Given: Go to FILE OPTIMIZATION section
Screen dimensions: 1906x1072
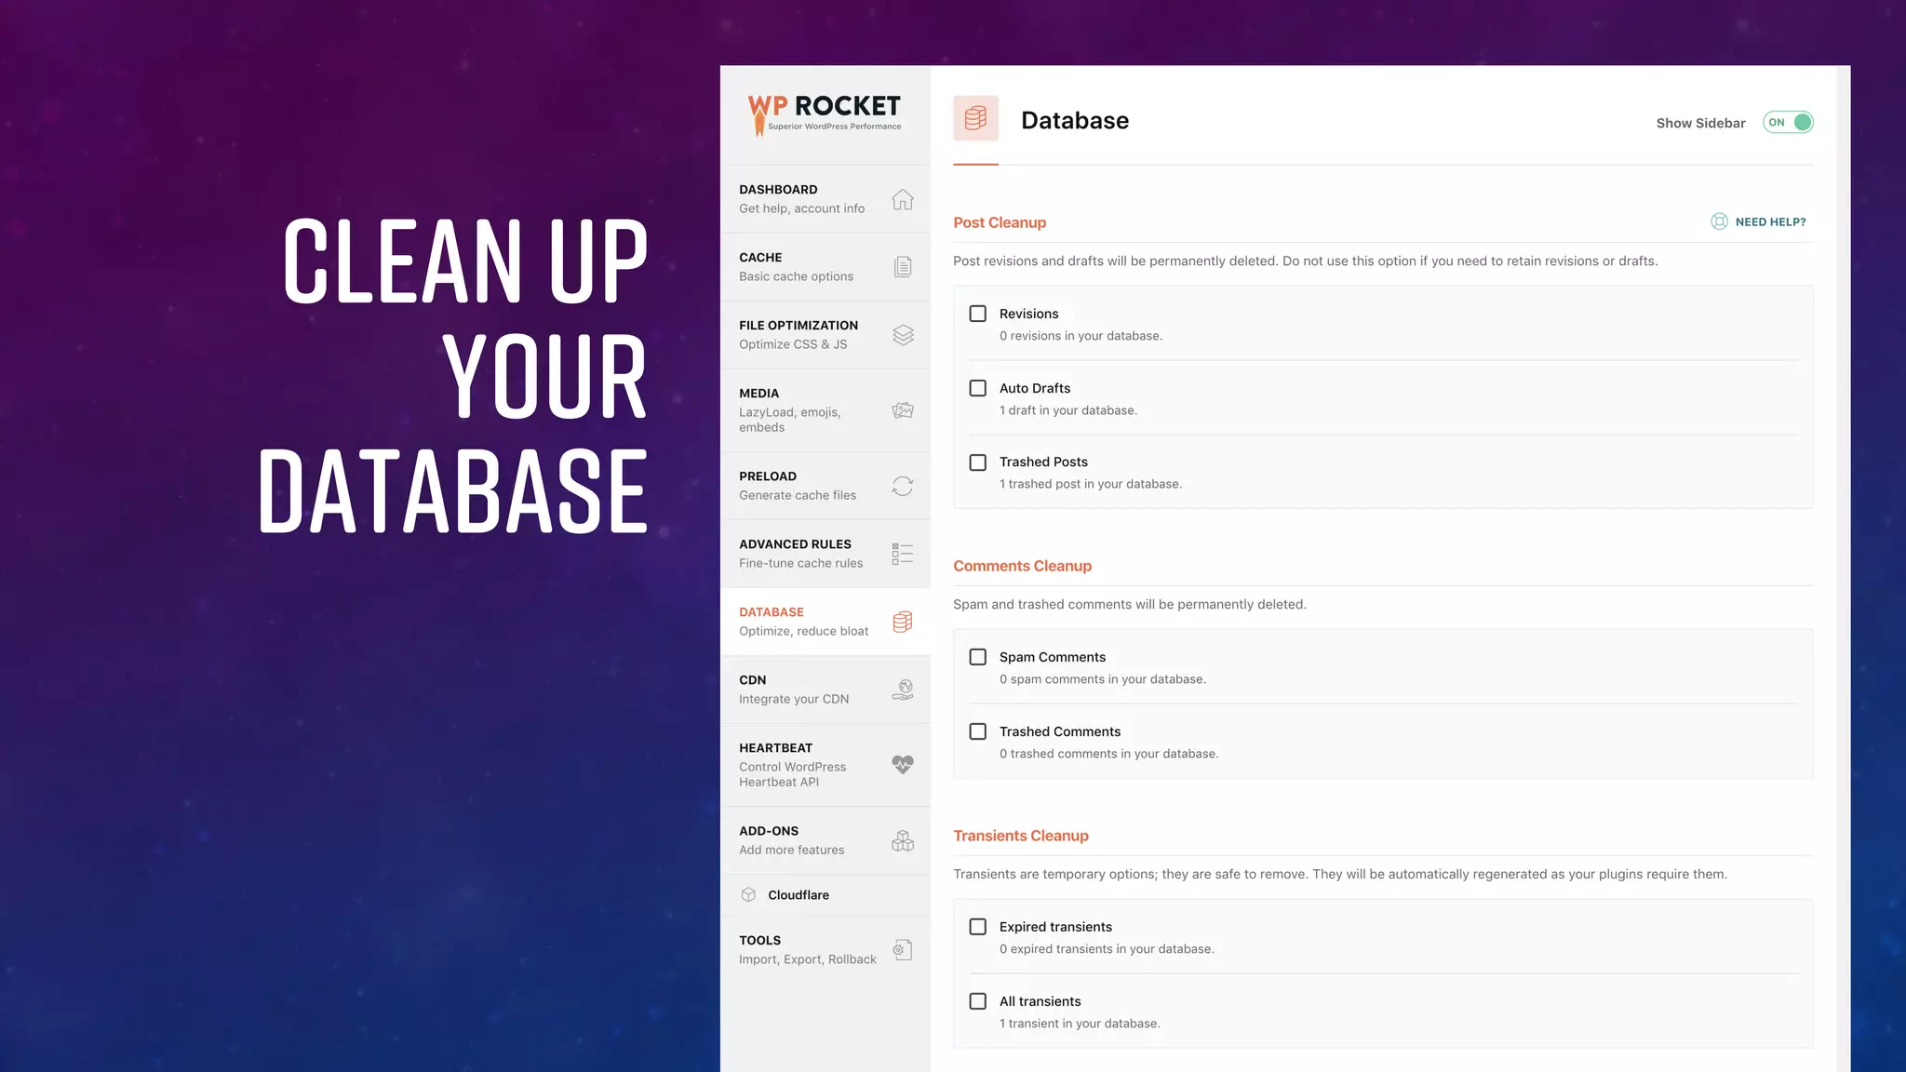Looking at the screenshot, I should (825, 335).
